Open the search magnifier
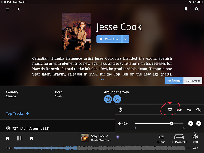 pyautogui.click(x=197, y=9)
